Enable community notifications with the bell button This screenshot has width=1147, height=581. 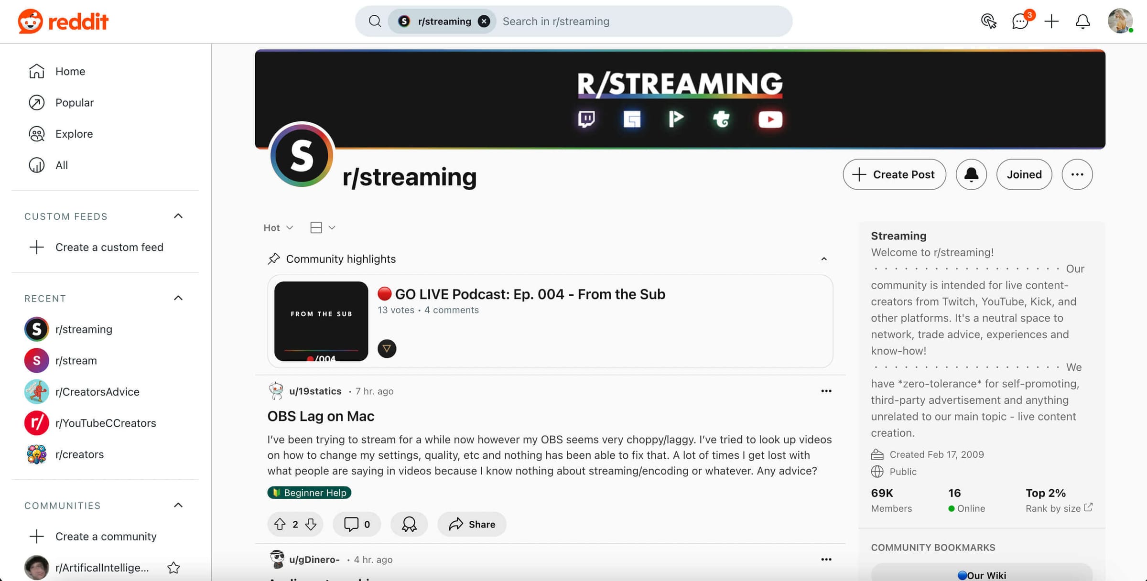pos(971,174)
